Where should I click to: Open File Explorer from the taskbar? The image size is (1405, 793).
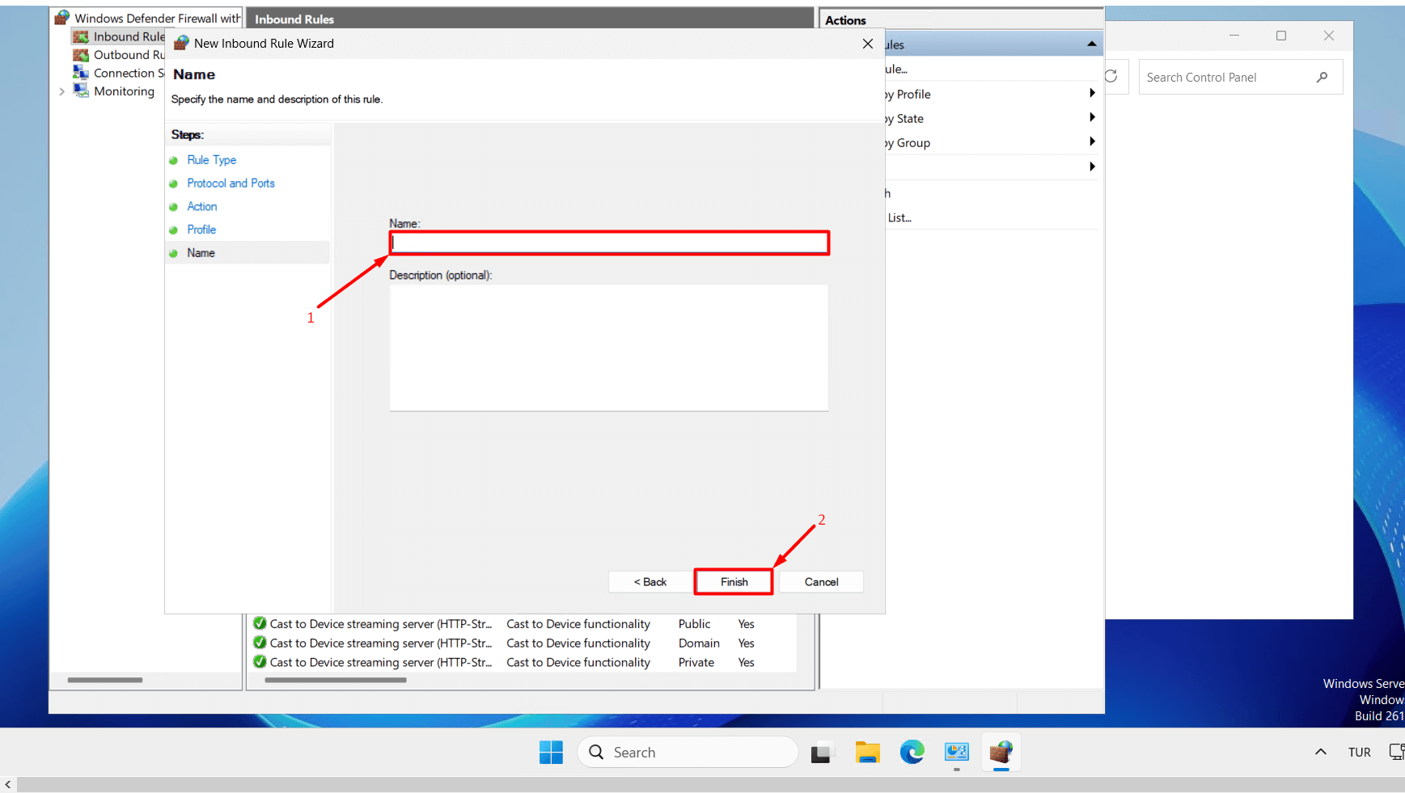click(867, 753)
